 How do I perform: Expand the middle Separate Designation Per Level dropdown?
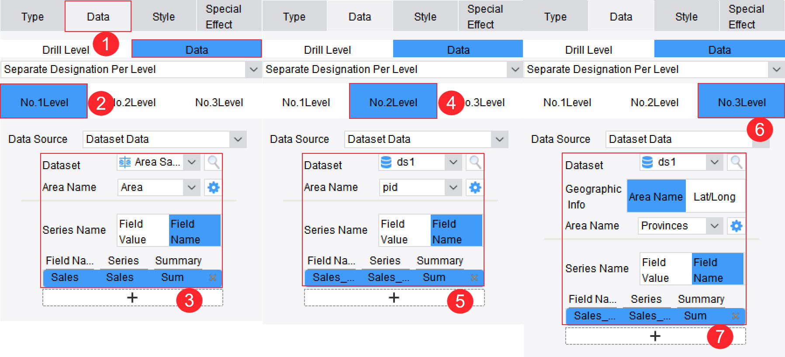click(x=515, y=69)
